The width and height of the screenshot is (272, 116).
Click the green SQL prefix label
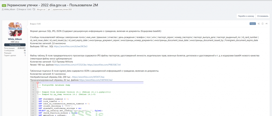point(4,6)
